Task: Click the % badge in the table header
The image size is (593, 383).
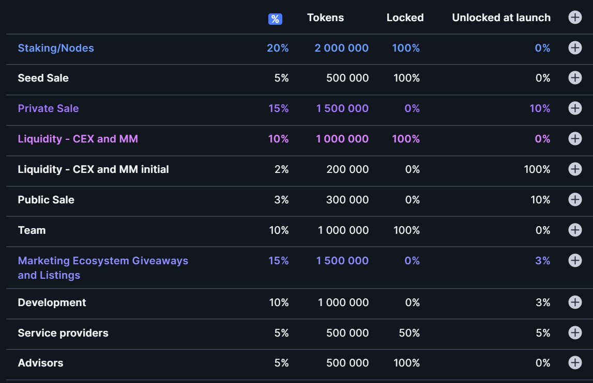Action: coord(275,17)
